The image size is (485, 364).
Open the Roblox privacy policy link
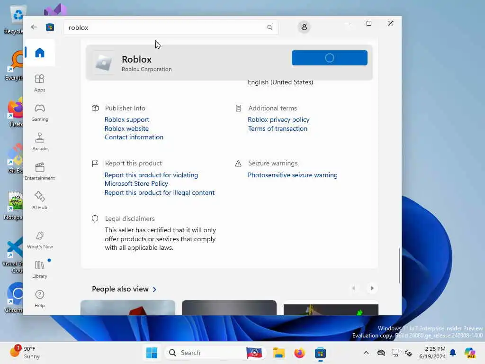point(278,119)
